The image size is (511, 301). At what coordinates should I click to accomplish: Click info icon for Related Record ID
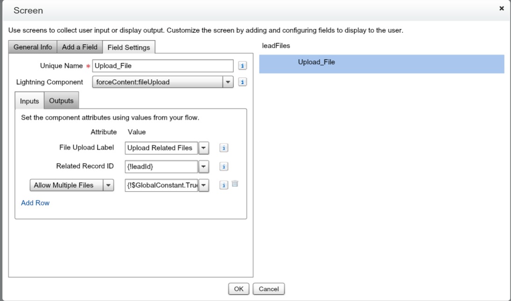tap(224, 166)
